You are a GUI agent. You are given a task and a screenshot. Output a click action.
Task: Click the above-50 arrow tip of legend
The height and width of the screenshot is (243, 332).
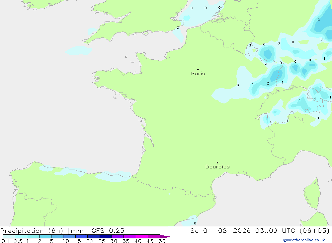[166, 237]
